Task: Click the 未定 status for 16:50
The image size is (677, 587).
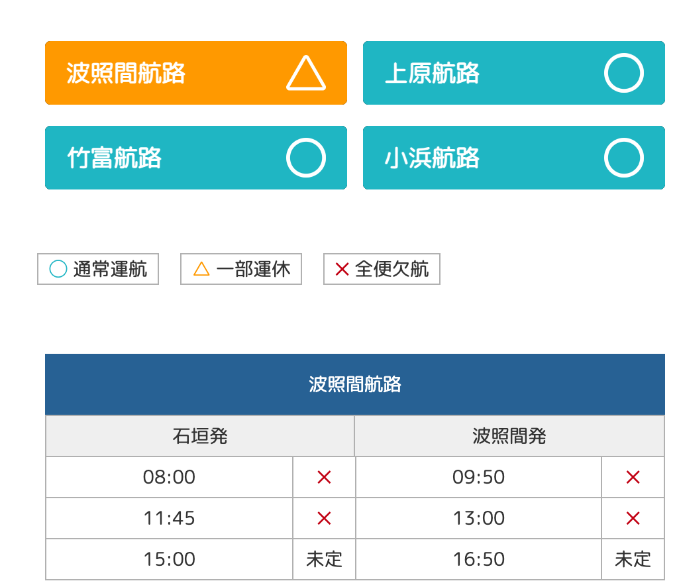Action: [633, 559]
